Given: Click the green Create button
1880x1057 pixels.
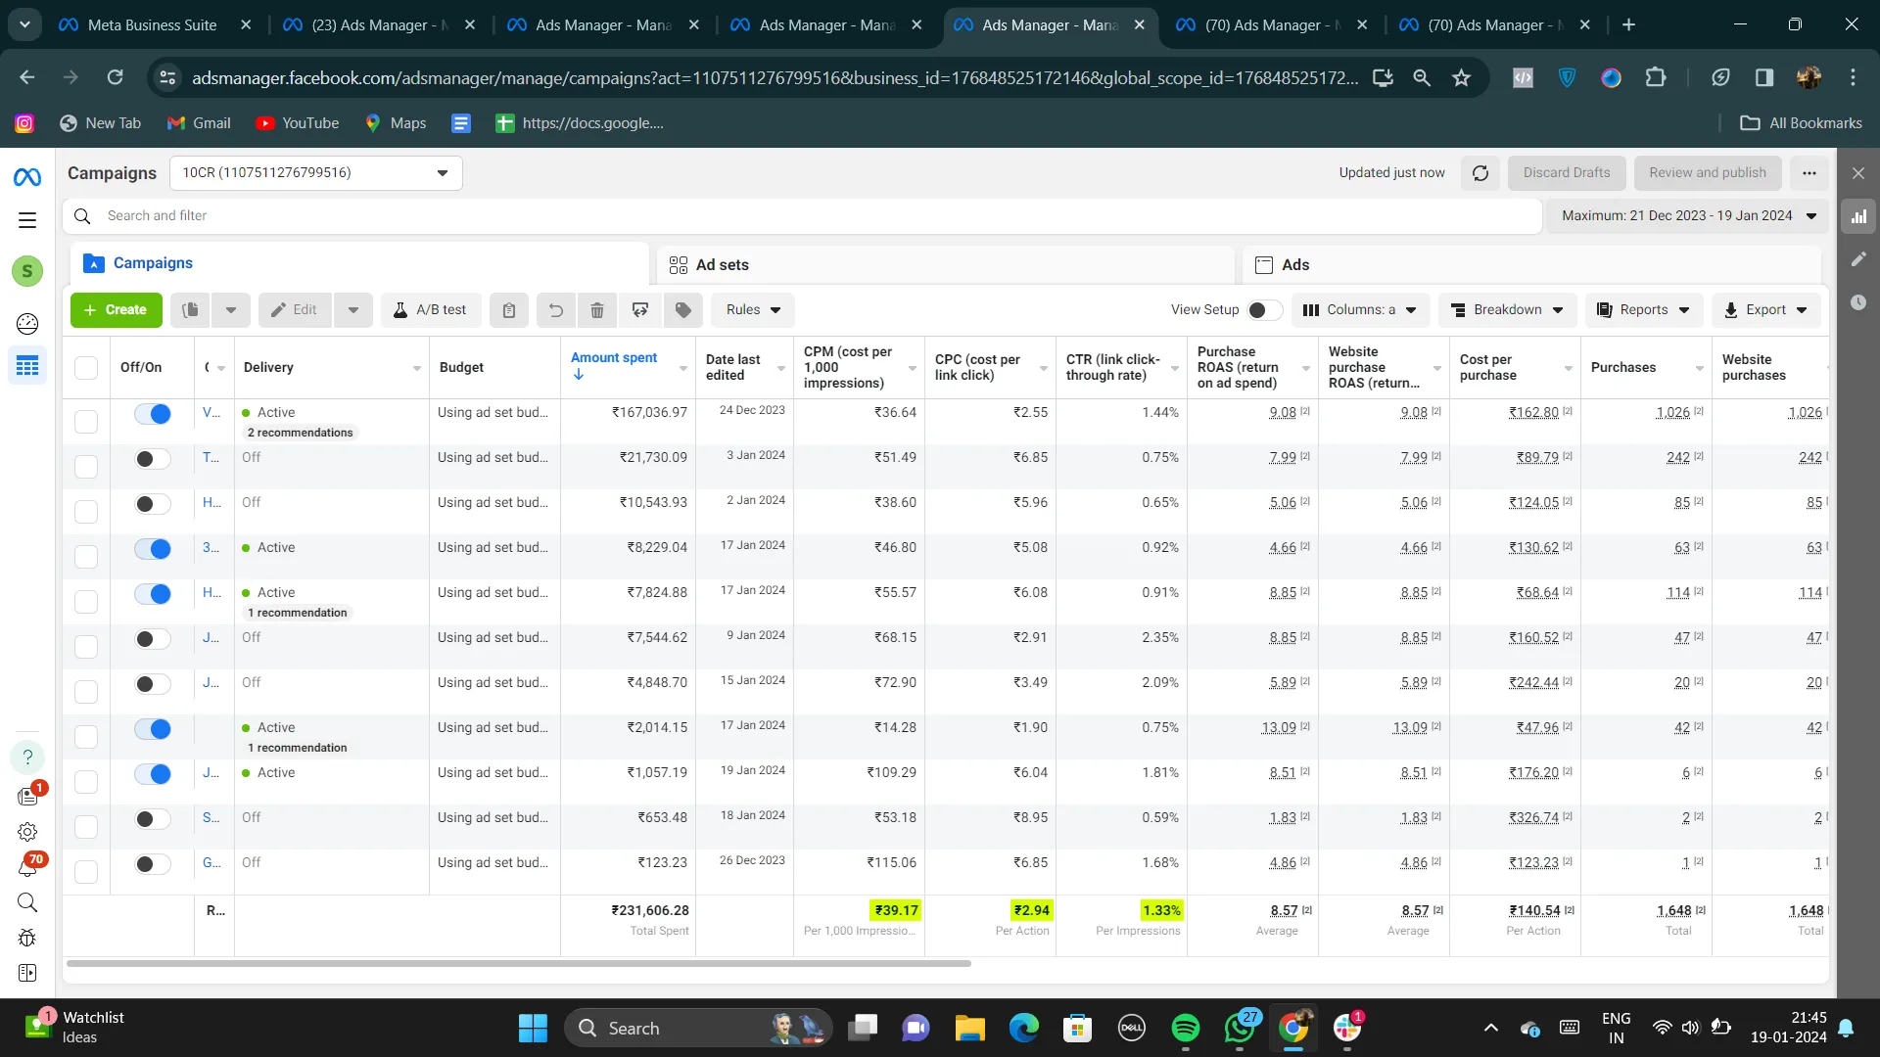Looking at the screenshot, I should point(116,310).
